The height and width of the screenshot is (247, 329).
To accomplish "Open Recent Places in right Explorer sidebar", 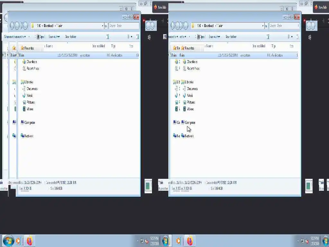I will click(191, 69).
